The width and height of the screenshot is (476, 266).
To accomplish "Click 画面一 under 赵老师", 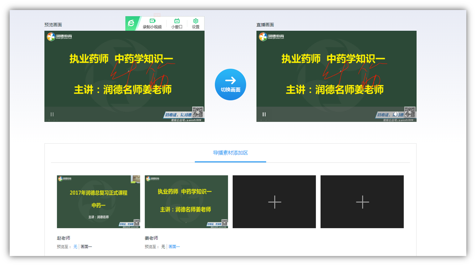I will point(86,246).
